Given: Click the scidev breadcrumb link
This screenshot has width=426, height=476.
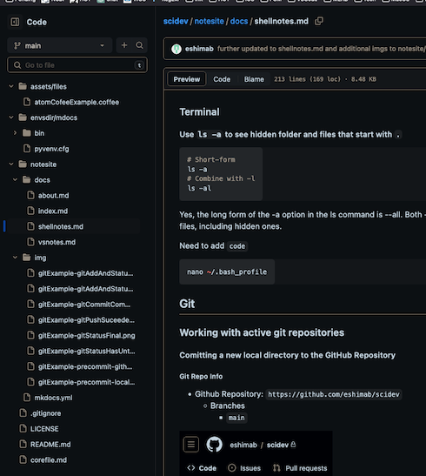Looking at the screenshot, I should click(x=176, y=21).
